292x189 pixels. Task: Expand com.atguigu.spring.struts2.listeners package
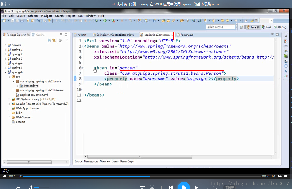tap(14, 90)
